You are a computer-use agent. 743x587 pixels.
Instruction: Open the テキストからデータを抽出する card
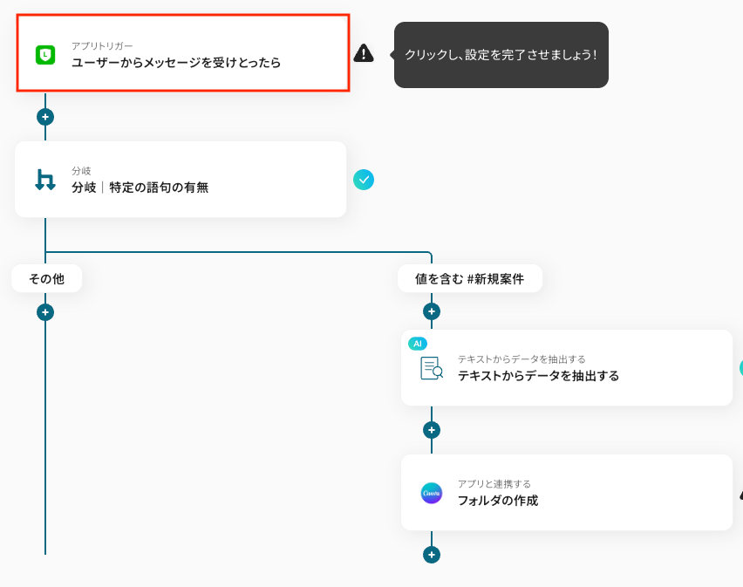click(x=567, y=368)
